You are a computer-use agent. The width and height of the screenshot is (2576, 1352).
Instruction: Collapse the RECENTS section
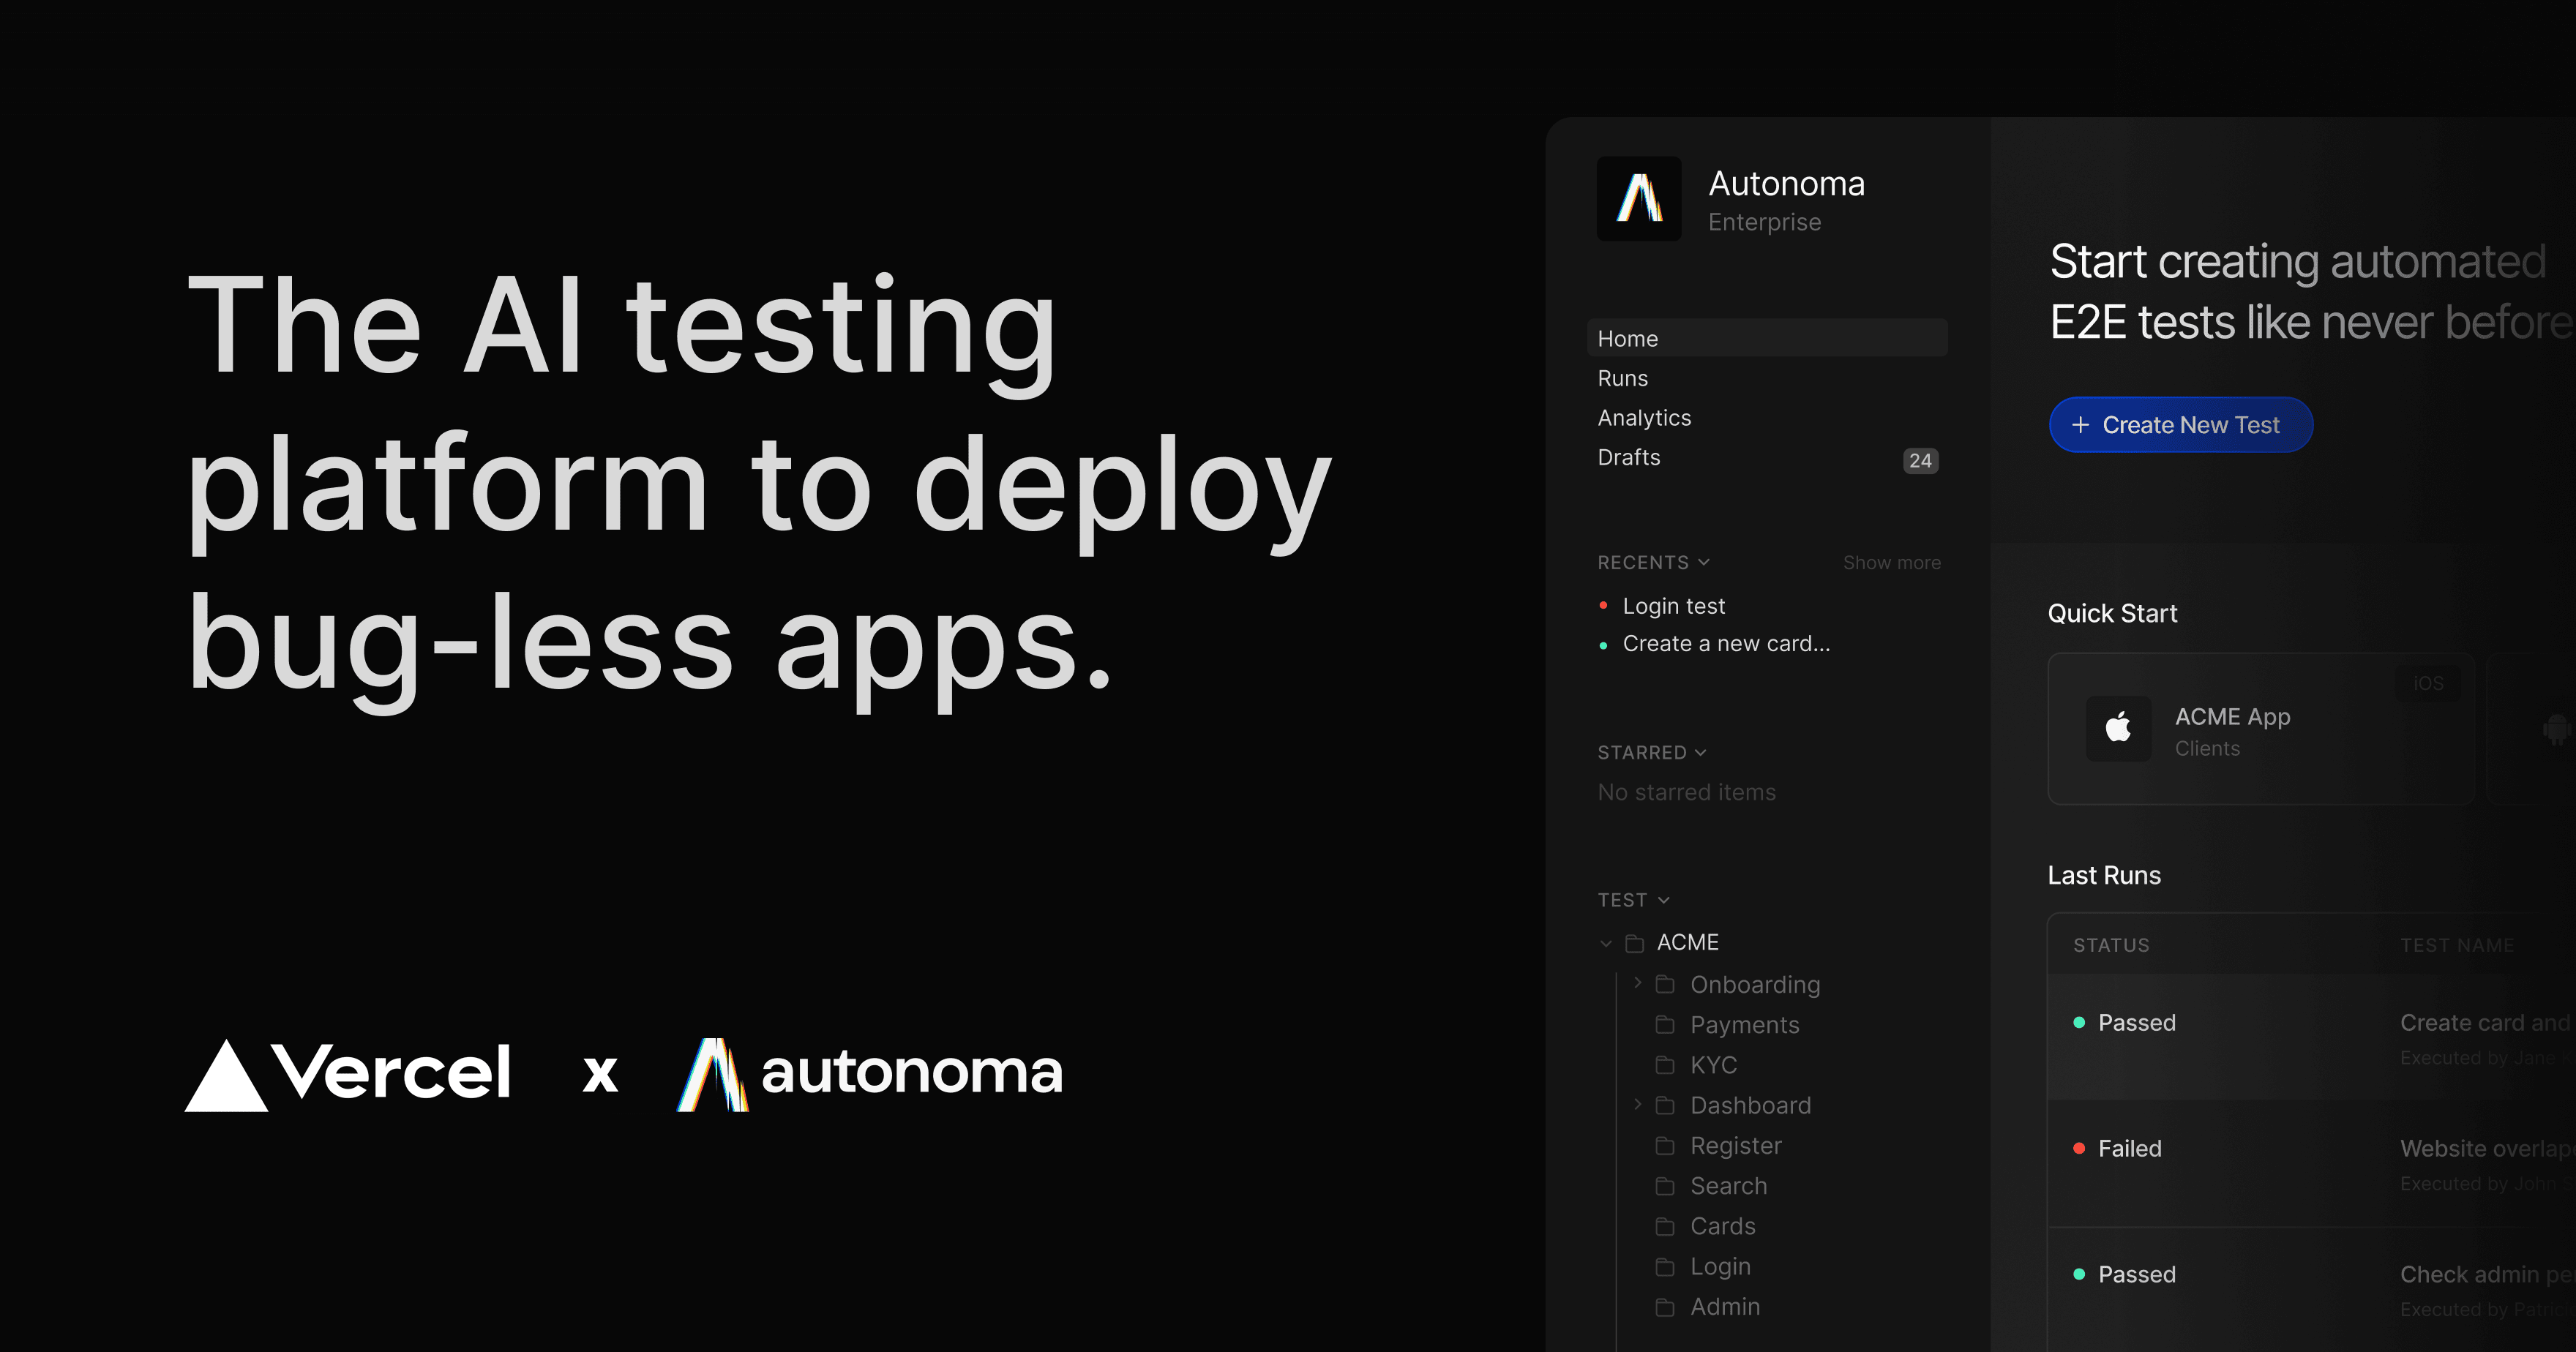[1704, 562]
